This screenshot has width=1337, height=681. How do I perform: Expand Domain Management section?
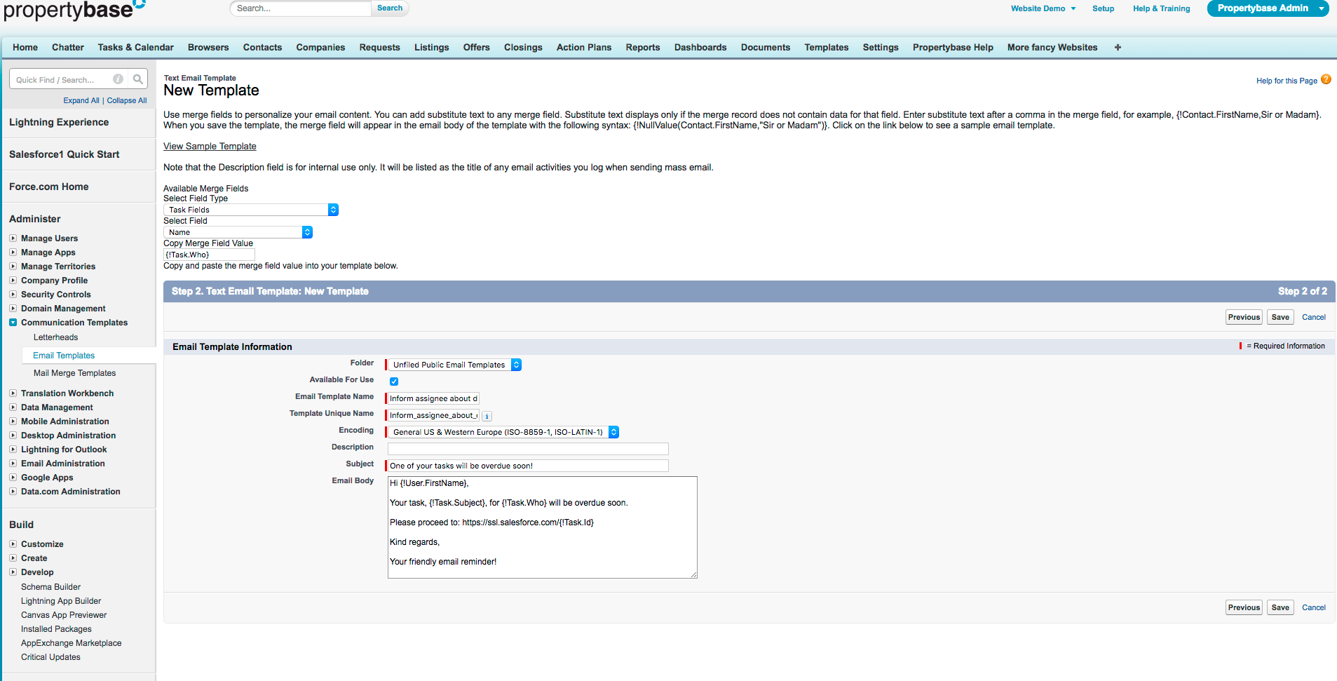point(13,309)
